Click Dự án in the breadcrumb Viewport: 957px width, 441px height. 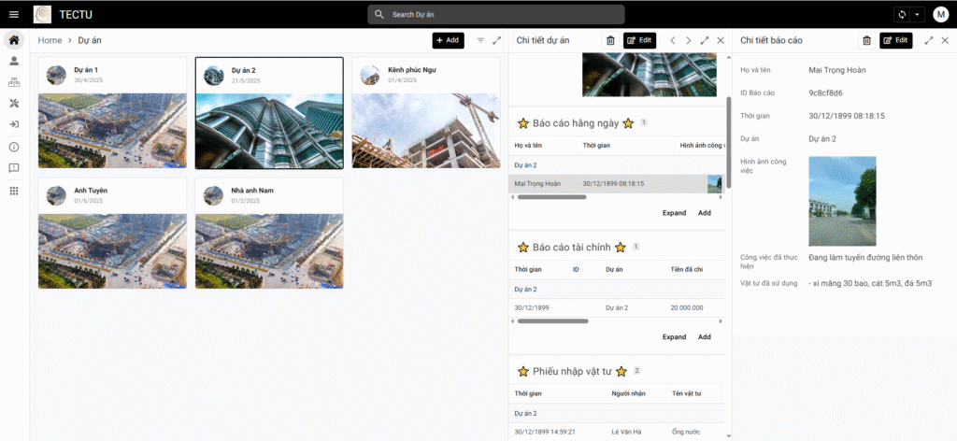point(90,40)
